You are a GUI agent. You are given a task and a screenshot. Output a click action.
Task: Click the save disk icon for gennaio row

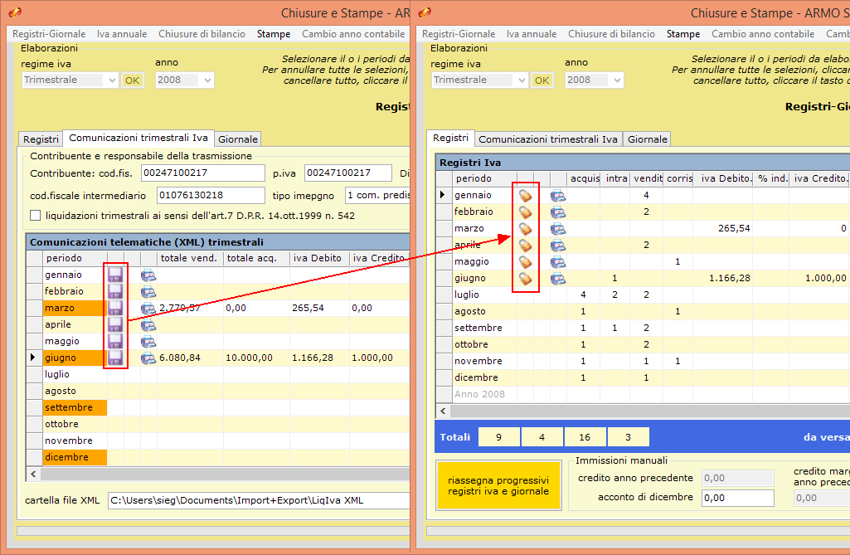[115, 275]
